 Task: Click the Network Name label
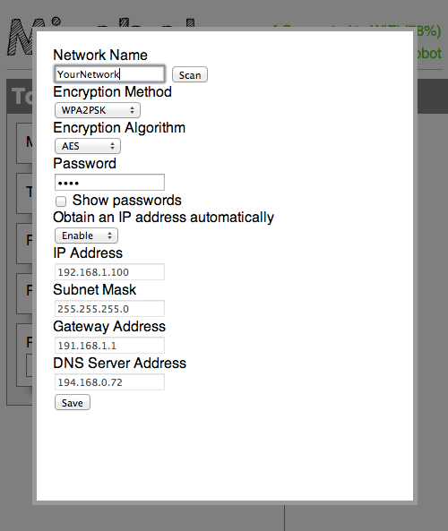pyautogui.click(x=100, y=56)
